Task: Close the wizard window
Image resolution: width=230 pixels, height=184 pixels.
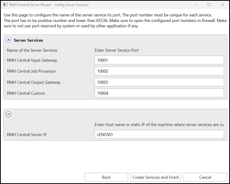Action: pos(222,5)
